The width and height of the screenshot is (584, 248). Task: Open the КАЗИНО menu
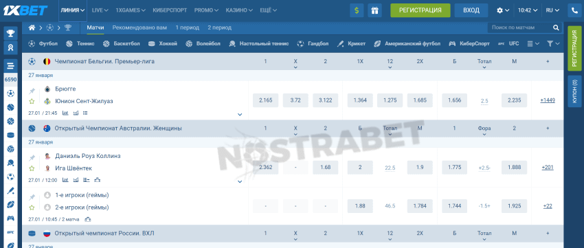click(239, 10)
